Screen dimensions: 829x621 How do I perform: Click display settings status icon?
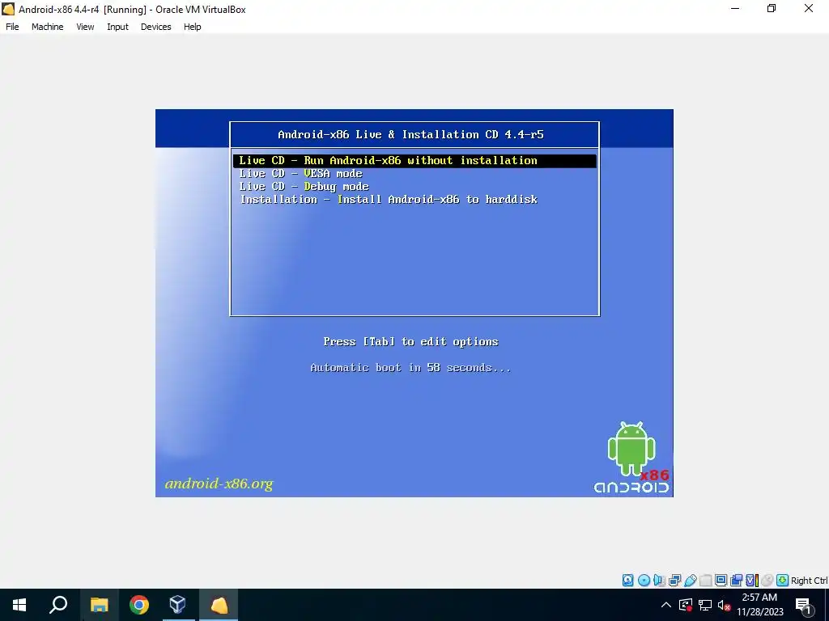721,581
